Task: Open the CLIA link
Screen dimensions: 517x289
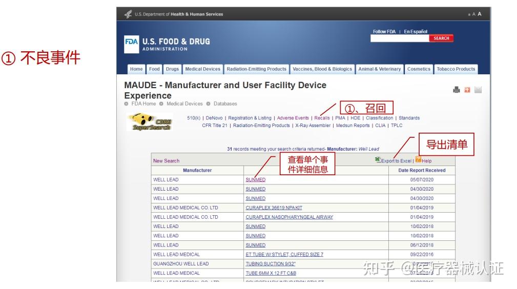Action: (x=380, y=126)
